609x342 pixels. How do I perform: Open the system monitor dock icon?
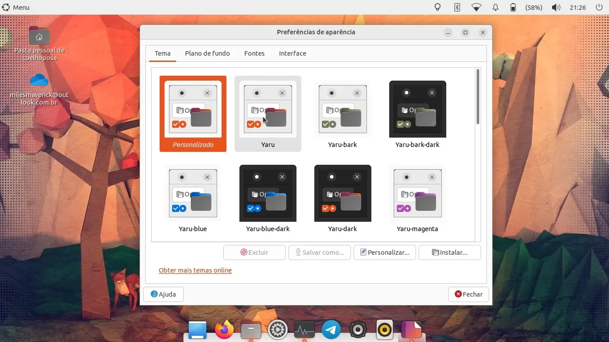tap(304, 330)
